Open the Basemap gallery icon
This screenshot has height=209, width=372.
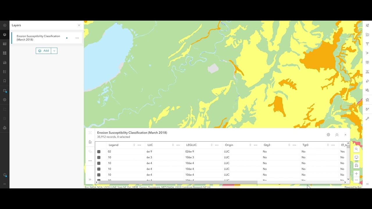pos(5,53)
